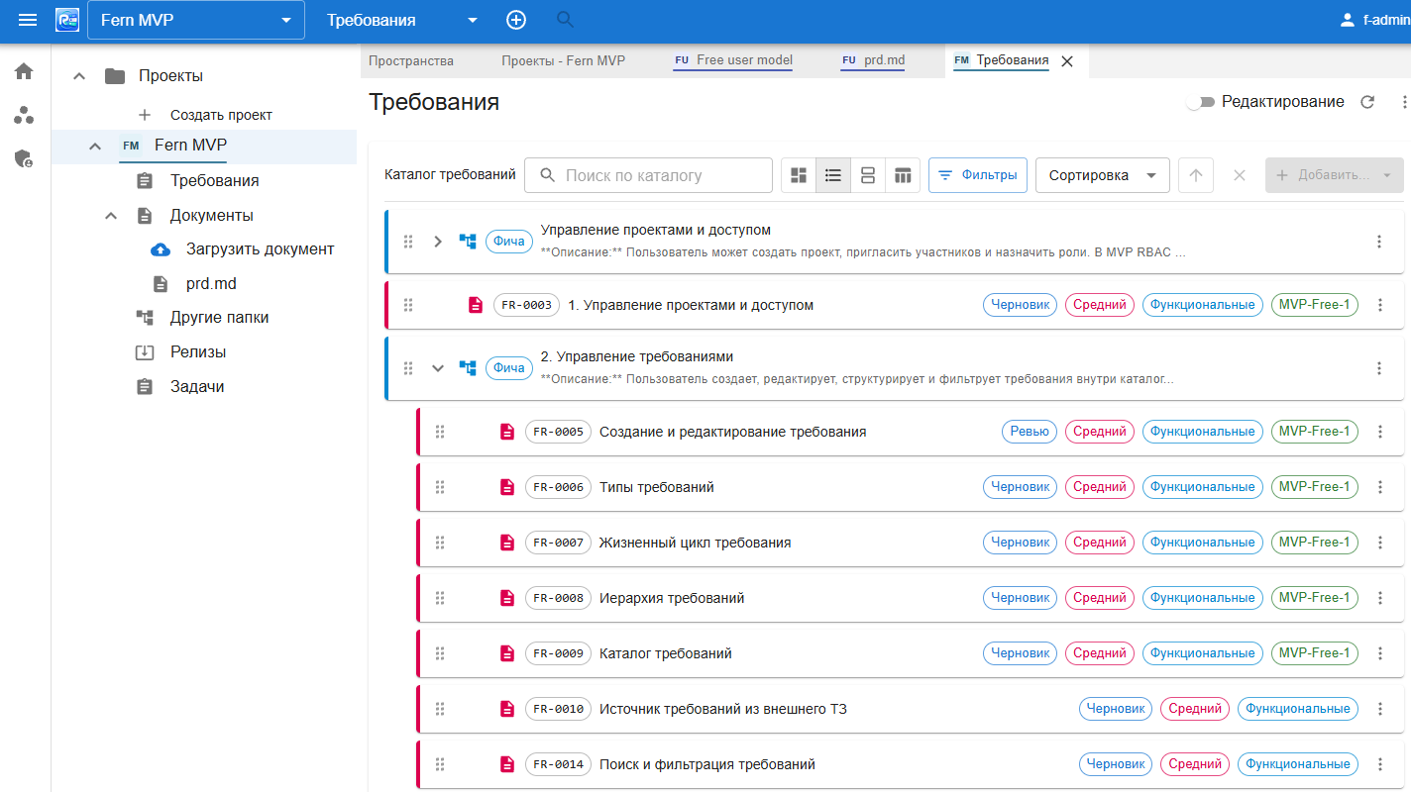This screenshot has width=1411, height=792.
Task: Open requirement Источник требований из внешнего ТЗ
Action: [723, 709]
